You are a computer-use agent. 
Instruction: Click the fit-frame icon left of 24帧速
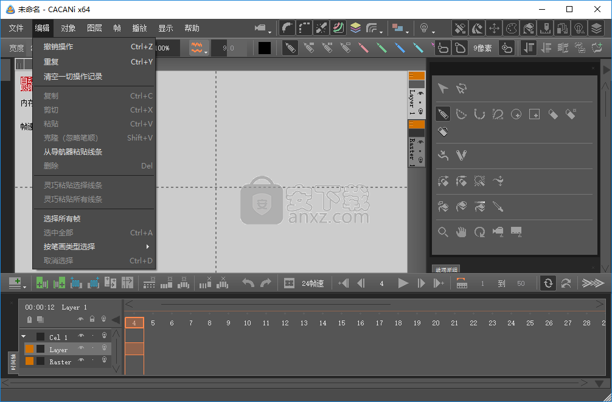[289, 283]
